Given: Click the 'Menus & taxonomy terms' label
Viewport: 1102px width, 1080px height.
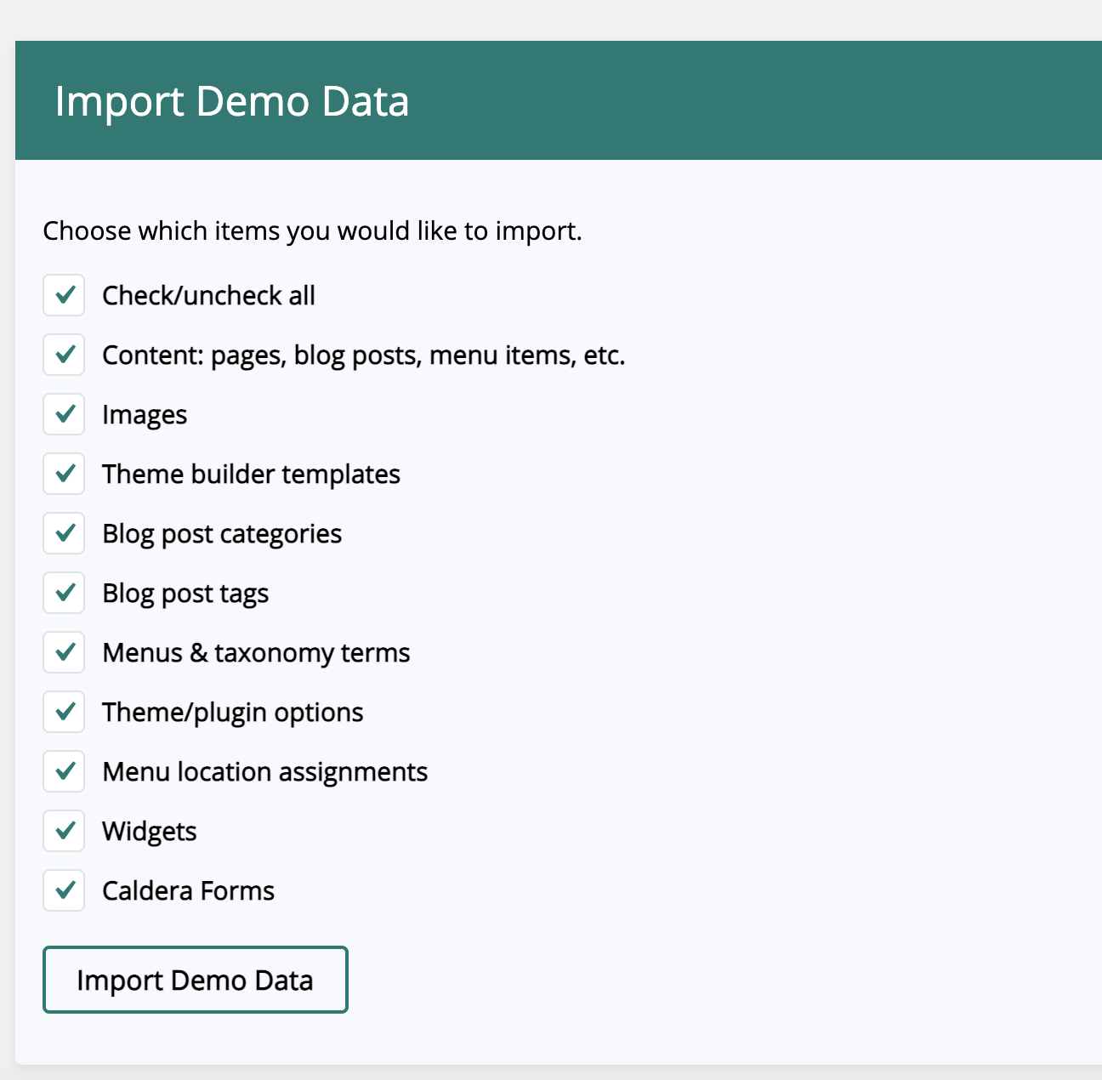Looking at the screenshot, I should click(x=256, y=653).
